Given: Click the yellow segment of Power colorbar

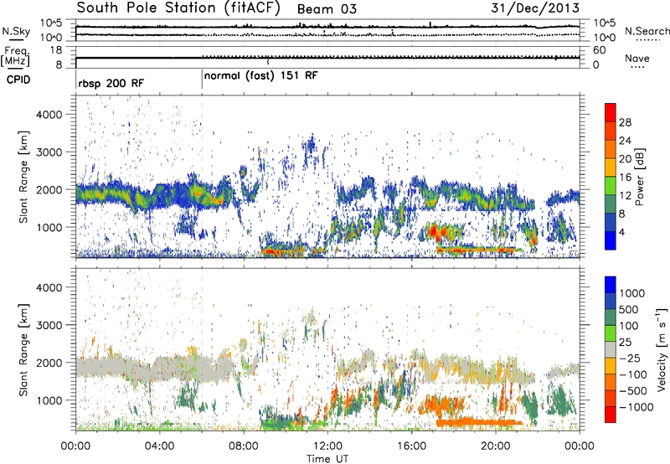Looking at the screenshot, I should click(611, 167).
